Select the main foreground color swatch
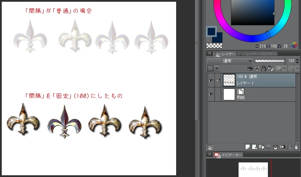The height and width of the screenshot is (177, 301). click(211, 32)
